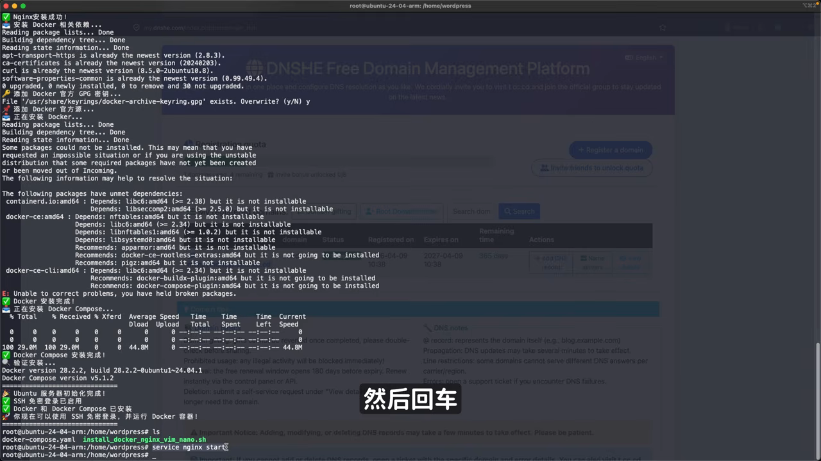This screenshot has width=821, height=461.
Task: Click '0 upgraded, 0 newly installed' line
Action: coord(123,86)
